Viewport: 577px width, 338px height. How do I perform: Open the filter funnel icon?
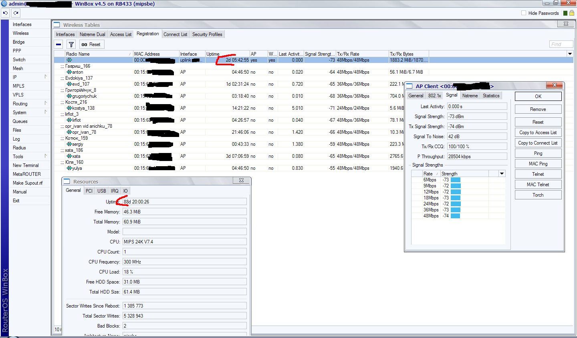click(71, 44)
